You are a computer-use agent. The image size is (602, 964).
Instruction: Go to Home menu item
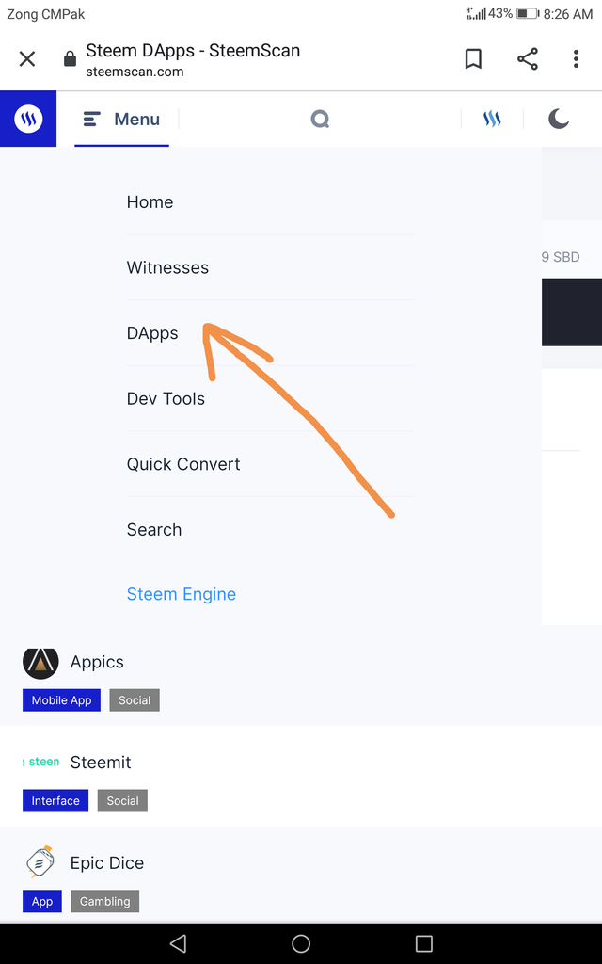coord(150,202)
